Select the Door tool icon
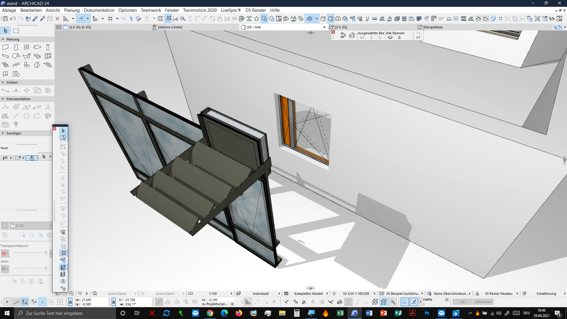The height and width of the screenshot is (319, 567). (16, 47)
